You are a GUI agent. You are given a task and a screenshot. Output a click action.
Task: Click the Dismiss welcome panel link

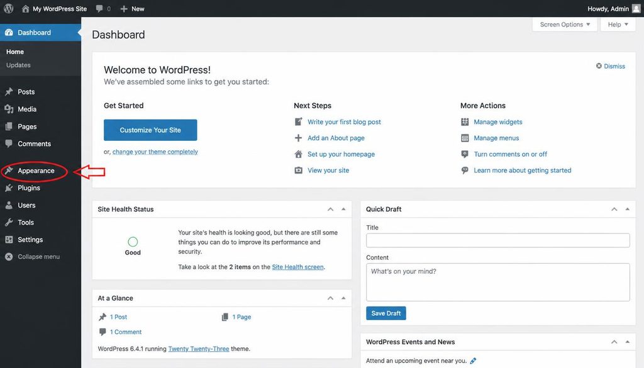click(614, 66)
